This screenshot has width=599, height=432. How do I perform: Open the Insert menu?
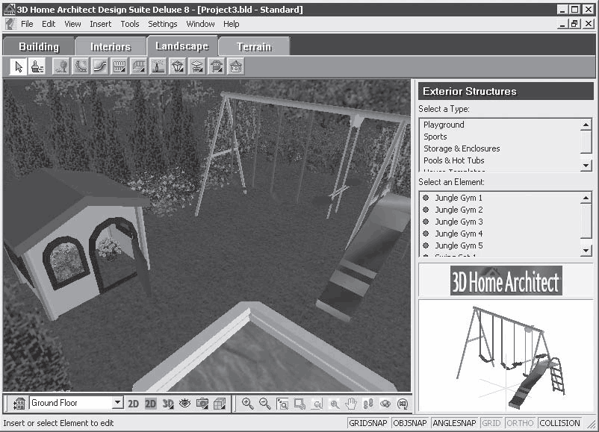[100, 24]
